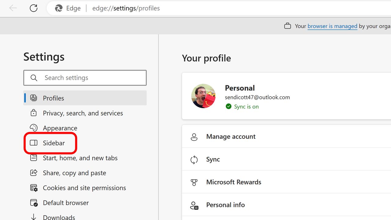Viewport: 391px width, 220px height.
Task: Reload the page with refresh icon
Action: point(34,8)
